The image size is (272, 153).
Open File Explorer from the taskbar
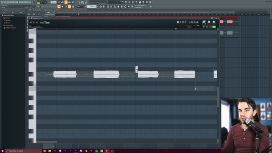coord(50,151)
